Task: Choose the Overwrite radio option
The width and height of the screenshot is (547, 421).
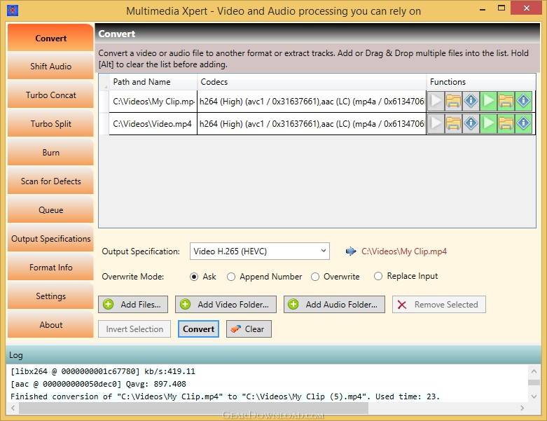Action: (x=335, y=277)
